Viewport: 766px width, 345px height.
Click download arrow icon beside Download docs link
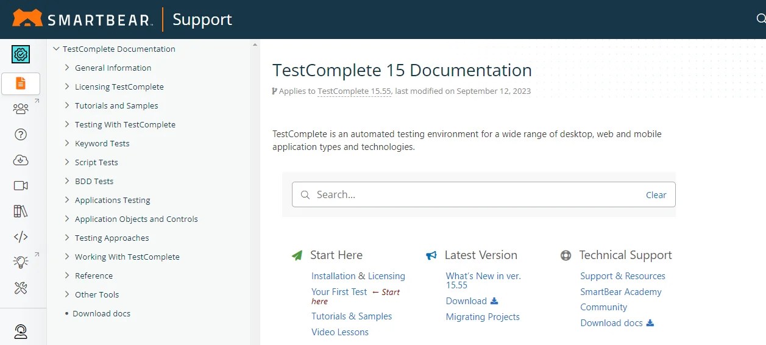(x=650, y=322)
